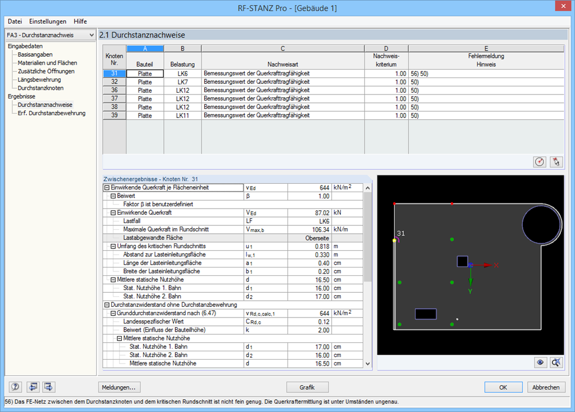Click Länge der Lasteinleitungsfläche row
The height and width of the screenshot is (412, 575).
233,263
